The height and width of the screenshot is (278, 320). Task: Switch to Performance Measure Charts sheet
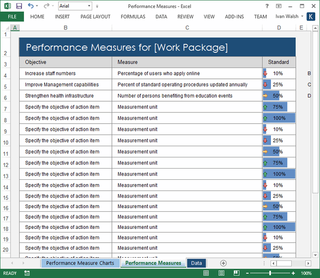[79, 263]
